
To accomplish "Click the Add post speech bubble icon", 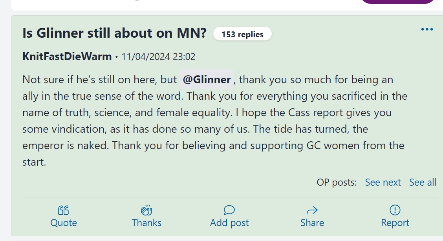I will click(x=229, y=210).
